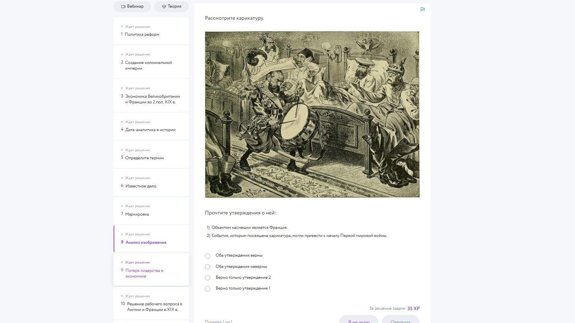Open task 8 Анализ изображения

point(151,239)
